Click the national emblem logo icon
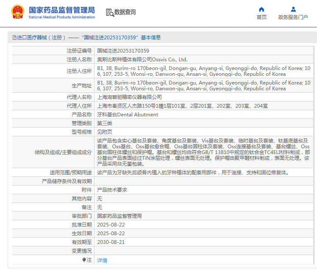Image resolution: width=317 pixels, height=270 pixels. [x=17, y=12]
